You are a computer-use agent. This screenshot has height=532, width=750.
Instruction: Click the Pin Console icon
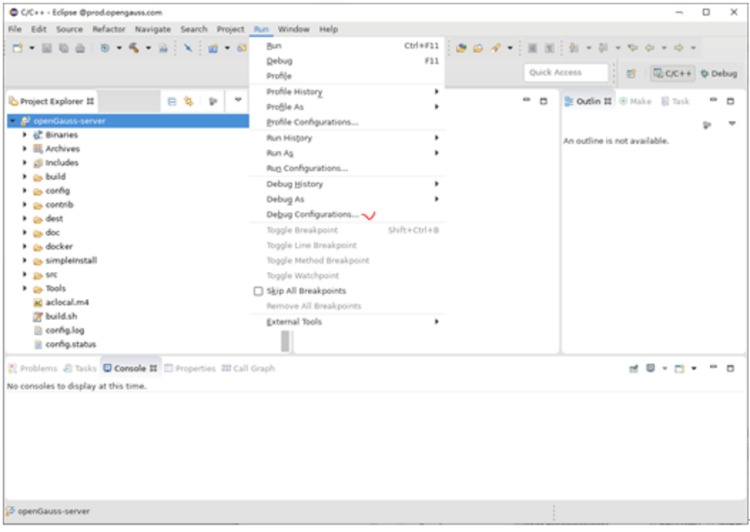click(x=634, y=368)
